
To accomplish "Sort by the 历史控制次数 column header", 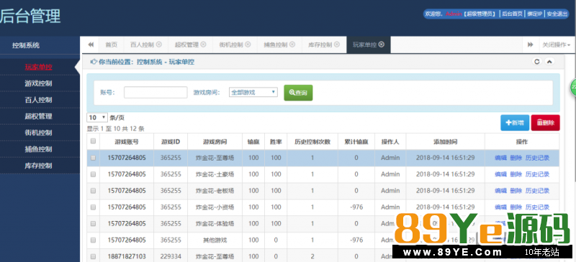I will [x=312, y=142].
